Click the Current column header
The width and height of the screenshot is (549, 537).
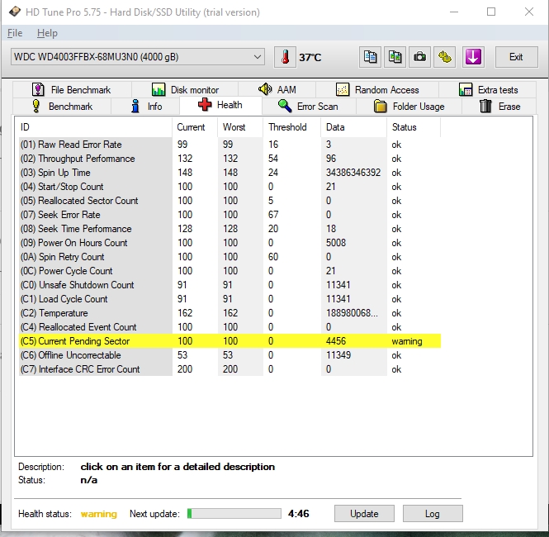coord(195,127)
